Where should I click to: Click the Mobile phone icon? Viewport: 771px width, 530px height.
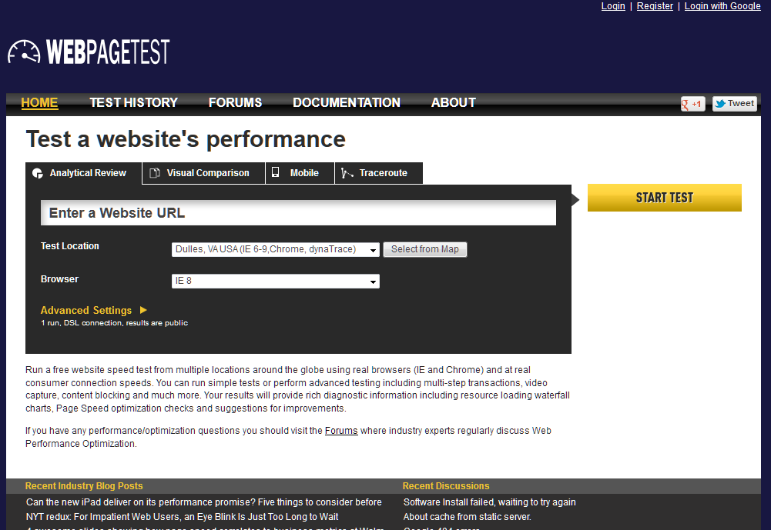[276, 172]
